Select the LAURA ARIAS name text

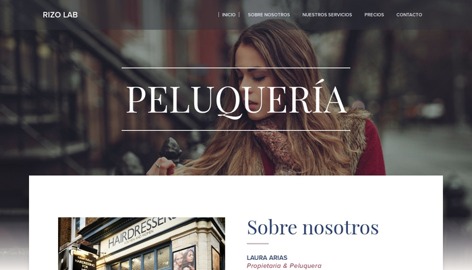point(267,258)
